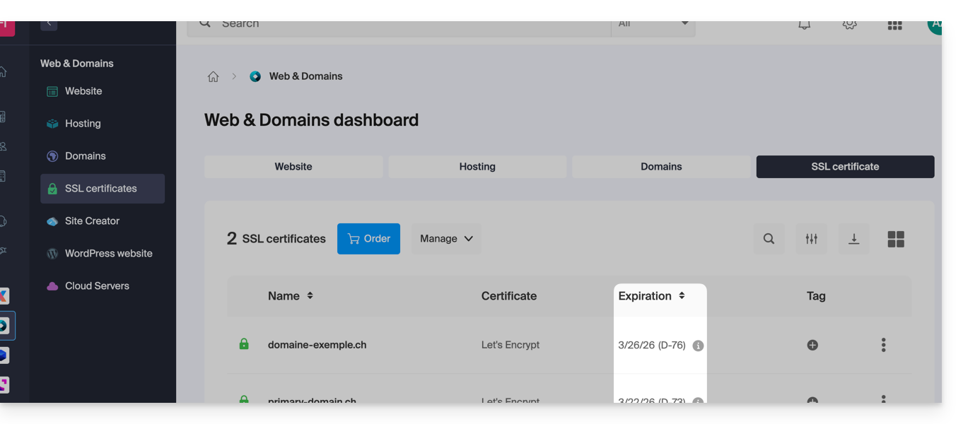Switch to the Hosting tab

(477, 166)
